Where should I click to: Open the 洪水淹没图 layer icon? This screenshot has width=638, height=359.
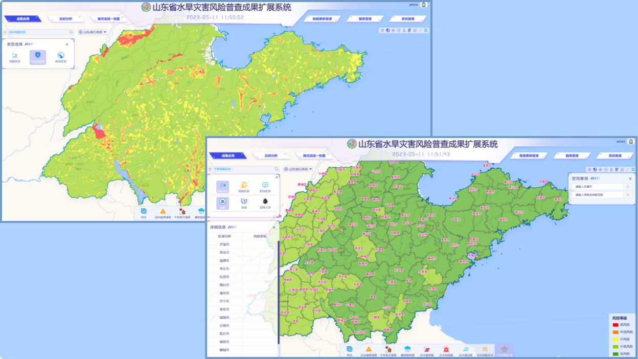pyautogui.click(x=465, y=349)
